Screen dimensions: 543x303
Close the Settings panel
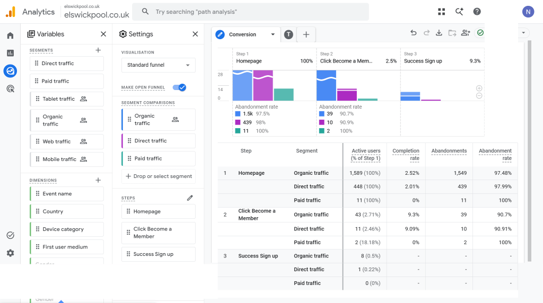[195, 34]
